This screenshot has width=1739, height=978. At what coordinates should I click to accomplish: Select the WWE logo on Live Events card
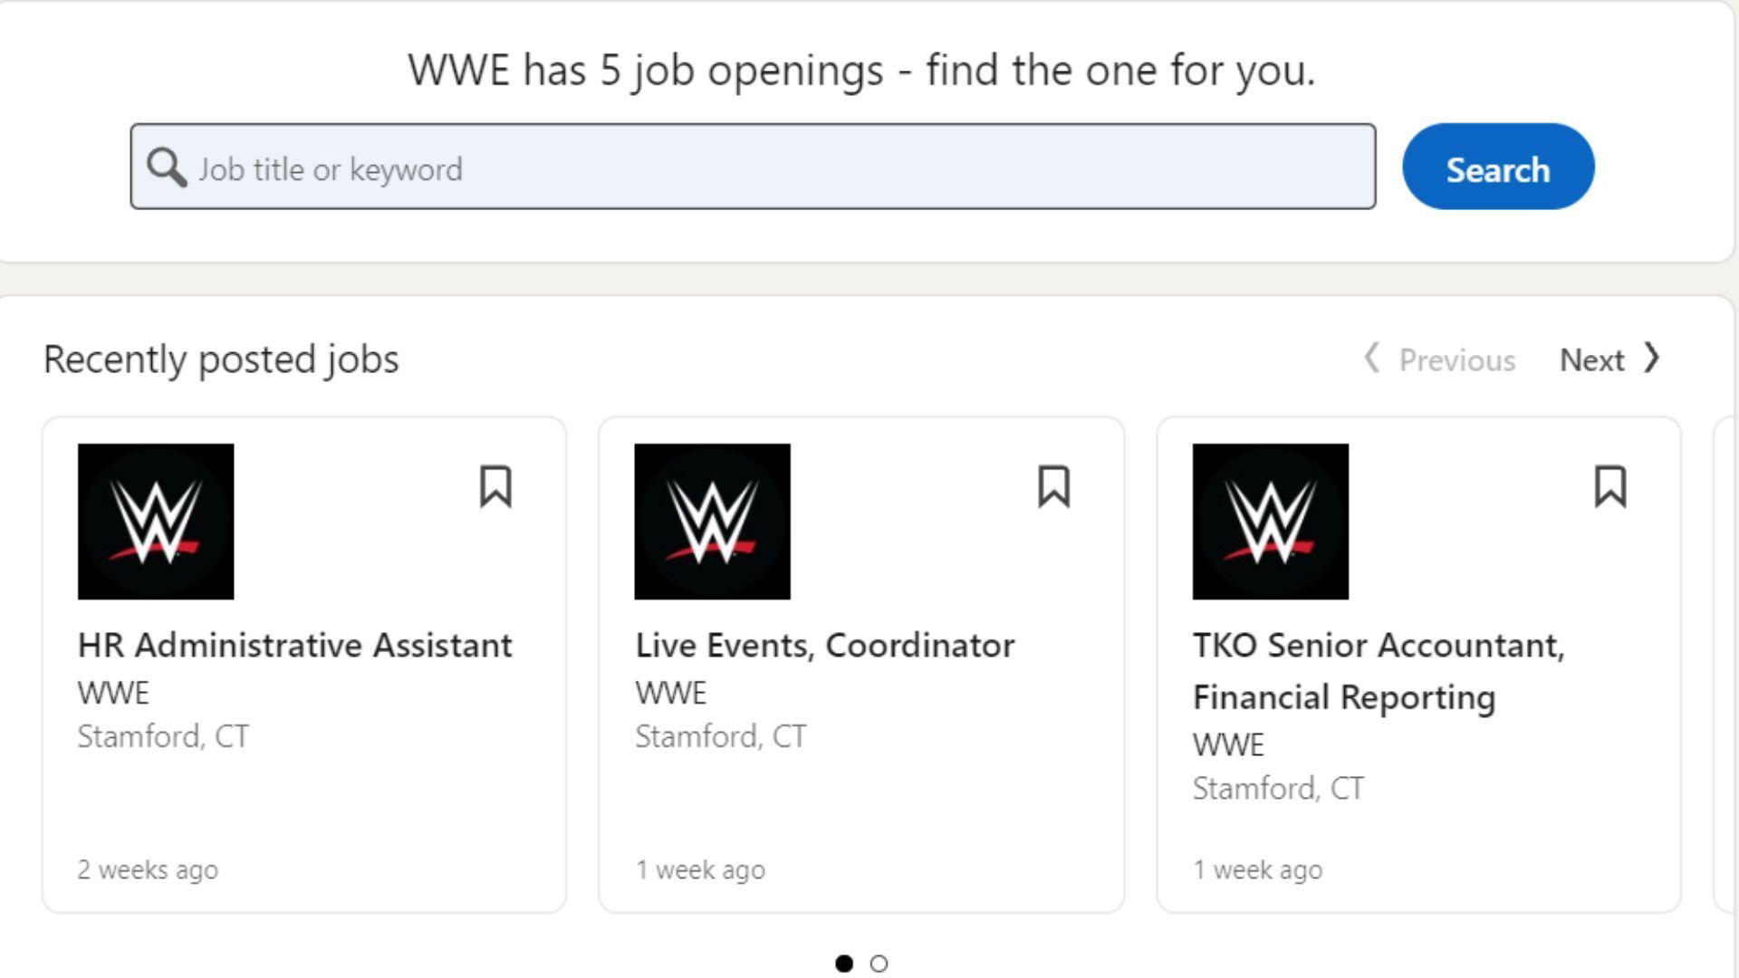point(713,523)
